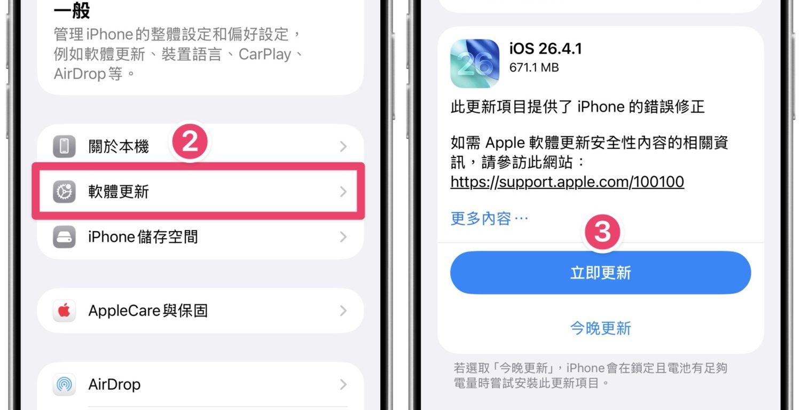
Task: Select the 軟體更新 menu item
Action: click(199, 192)
